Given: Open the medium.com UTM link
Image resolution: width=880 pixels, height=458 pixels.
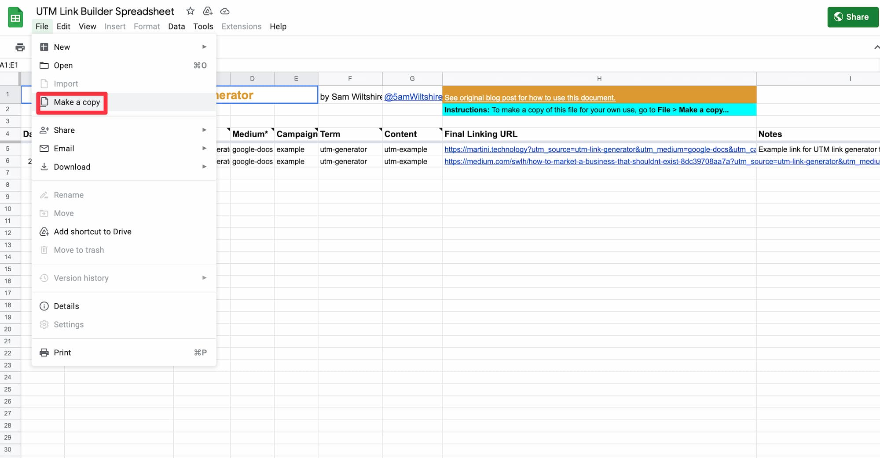Looking at the screenshot, I should click(x=662, y=161).
